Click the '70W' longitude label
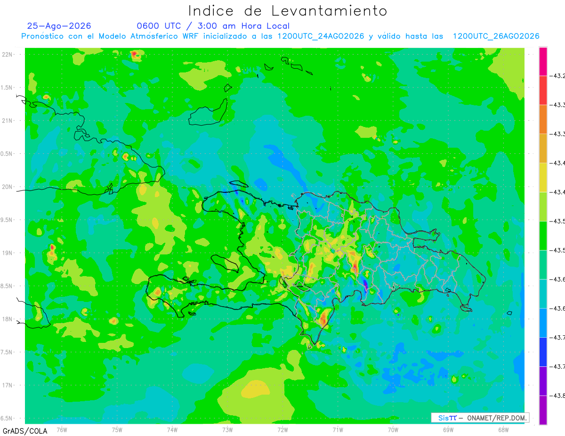 click(393, 429)
